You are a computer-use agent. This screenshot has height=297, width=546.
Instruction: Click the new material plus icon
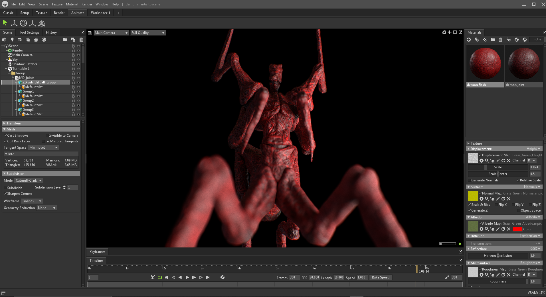469,40
